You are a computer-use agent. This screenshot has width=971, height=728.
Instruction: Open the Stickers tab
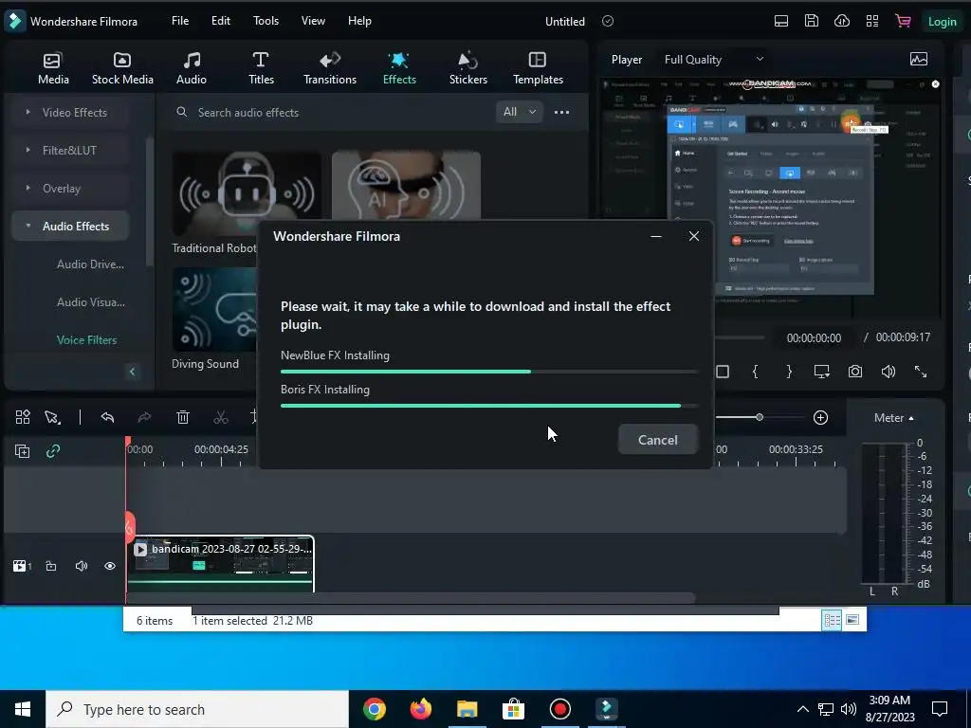click(468, 68)
